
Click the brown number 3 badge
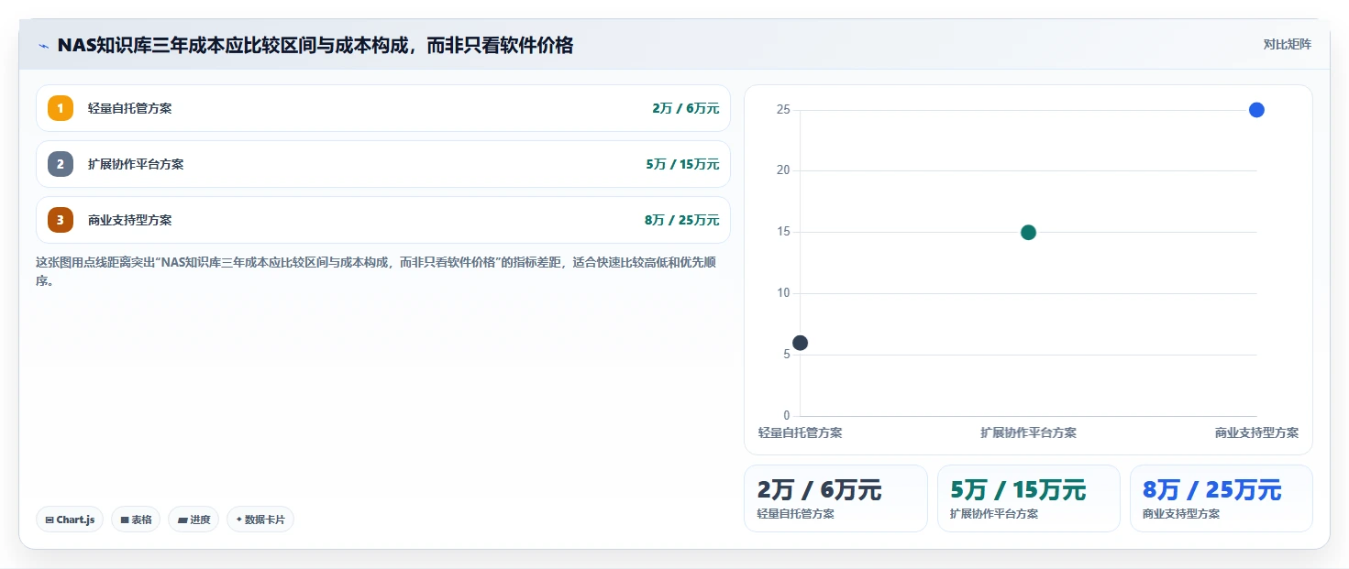pyautogui.click(x=61, y=220)
